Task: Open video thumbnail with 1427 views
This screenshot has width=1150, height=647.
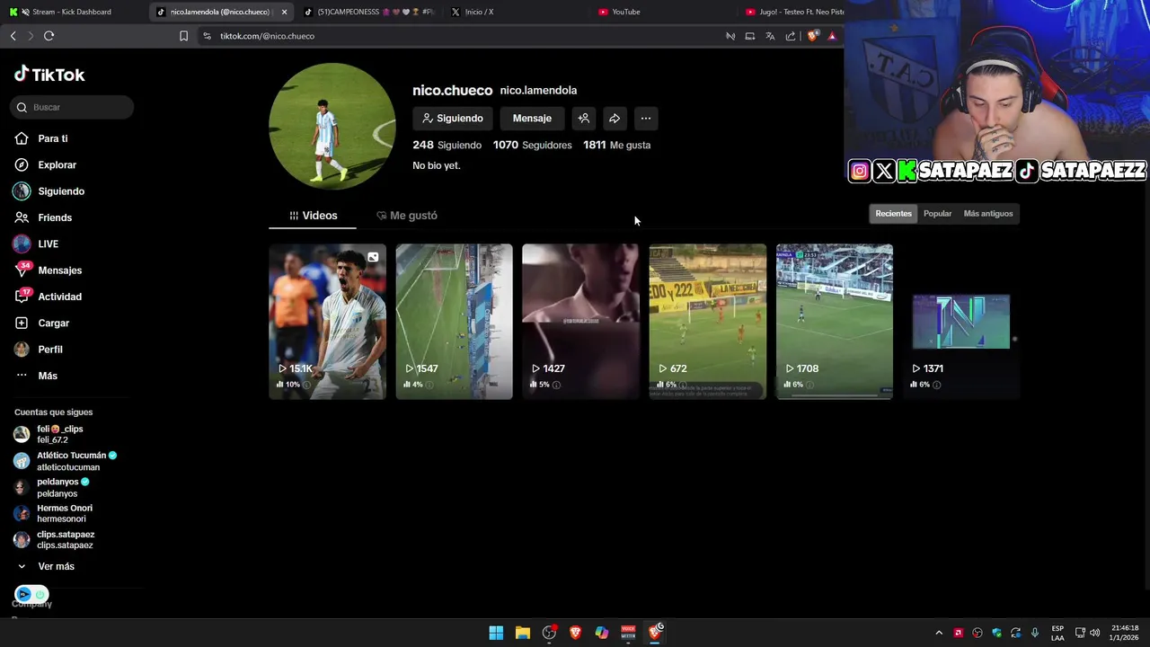Action: 580,321
